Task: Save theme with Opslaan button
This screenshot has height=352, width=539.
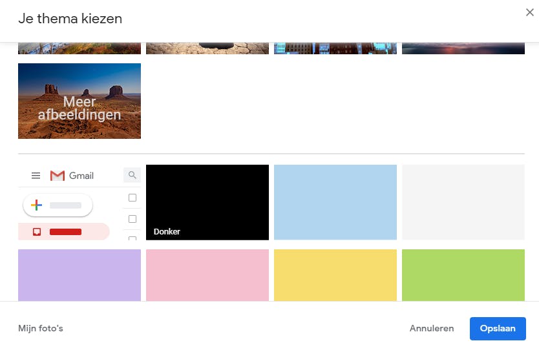Action: click(498, 329)
